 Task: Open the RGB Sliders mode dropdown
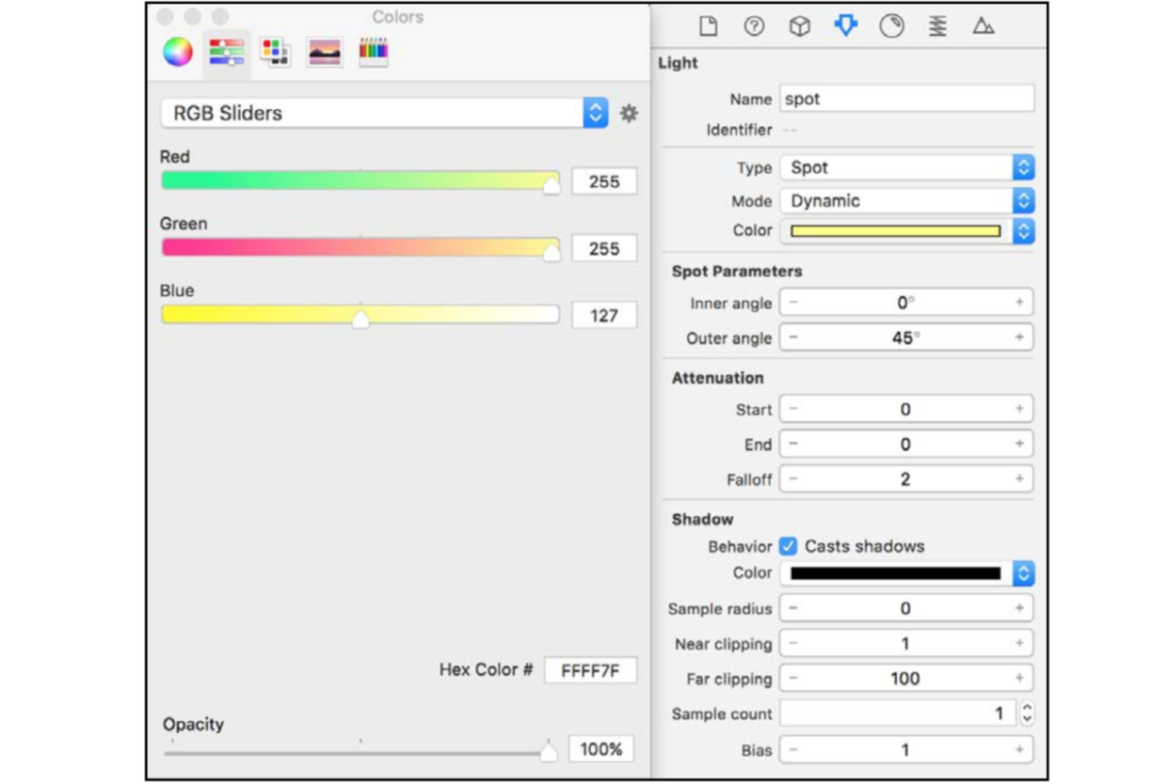[x=384, y=113]
